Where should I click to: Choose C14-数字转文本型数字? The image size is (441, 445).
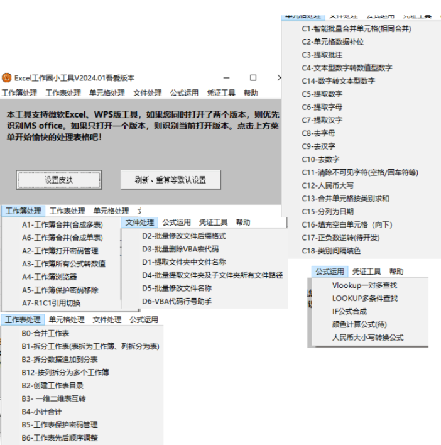click(339, 81)
